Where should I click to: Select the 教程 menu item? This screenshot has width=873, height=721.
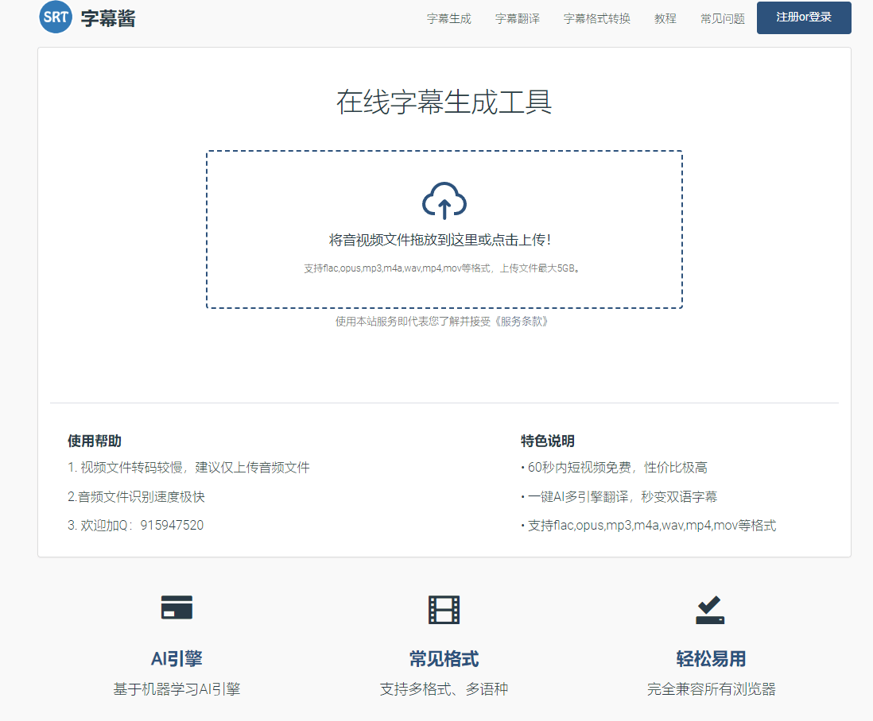point(665,18)
